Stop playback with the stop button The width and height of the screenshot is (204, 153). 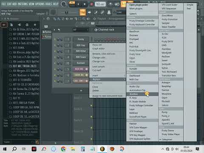(85, 4)
